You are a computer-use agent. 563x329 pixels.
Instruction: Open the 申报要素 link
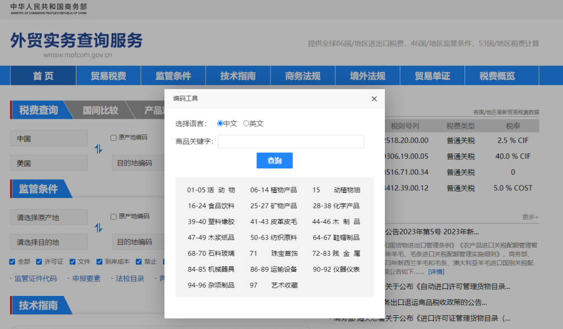tap(86, 279)
